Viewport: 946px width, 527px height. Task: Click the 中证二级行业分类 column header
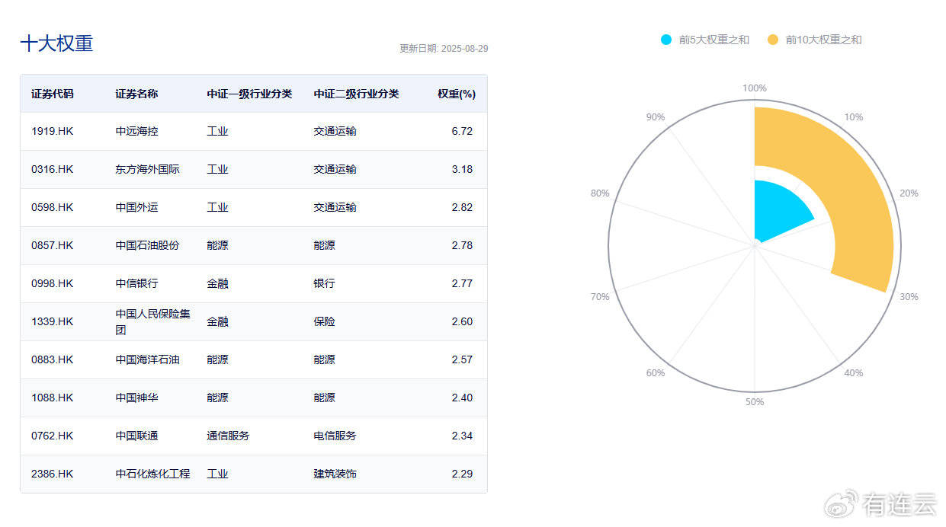pos(356,94)
